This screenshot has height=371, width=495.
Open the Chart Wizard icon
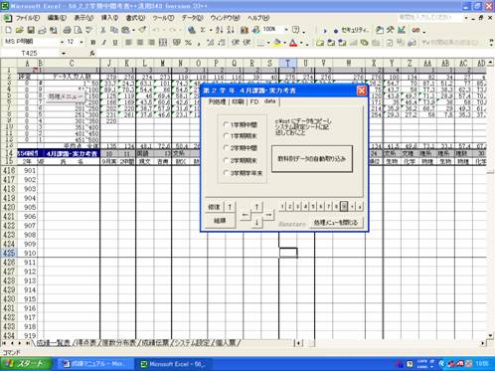click(245, 30)
